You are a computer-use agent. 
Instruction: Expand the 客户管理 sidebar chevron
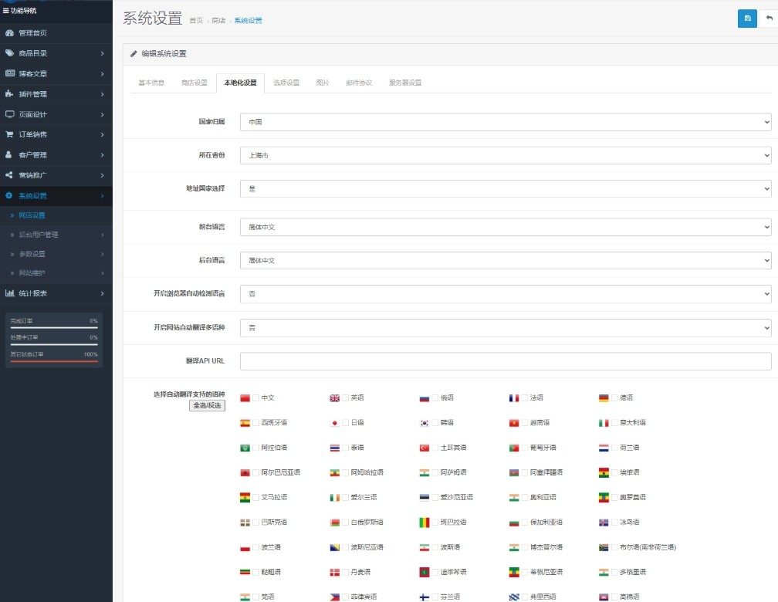pos(102,155)
